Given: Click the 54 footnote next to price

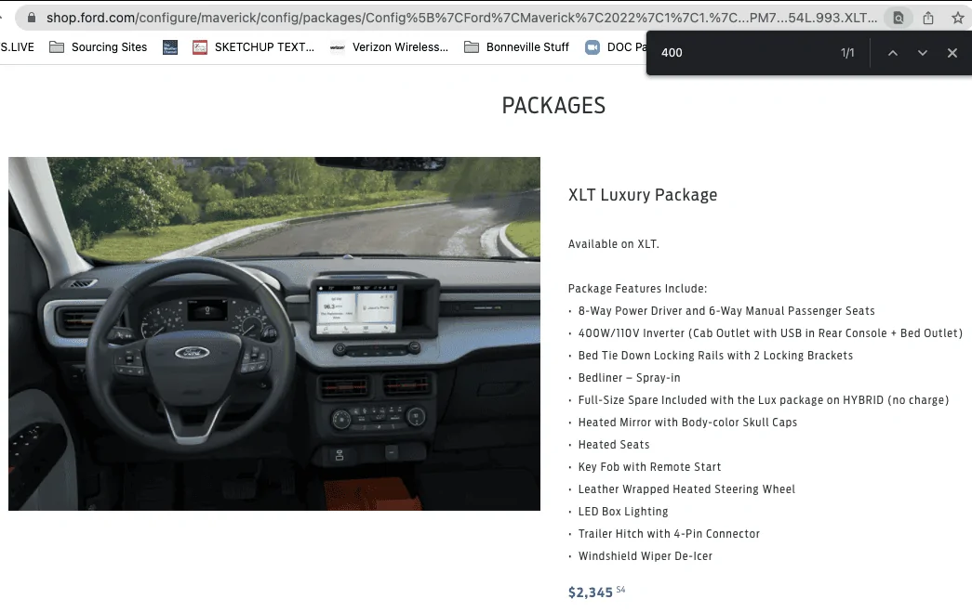Looking at the screenshot, I should (620, 590).
